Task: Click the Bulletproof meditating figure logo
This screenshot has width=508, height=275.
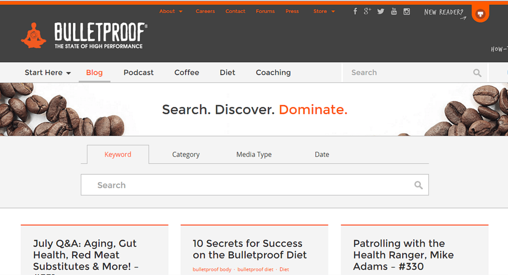Action: point(33,35)
